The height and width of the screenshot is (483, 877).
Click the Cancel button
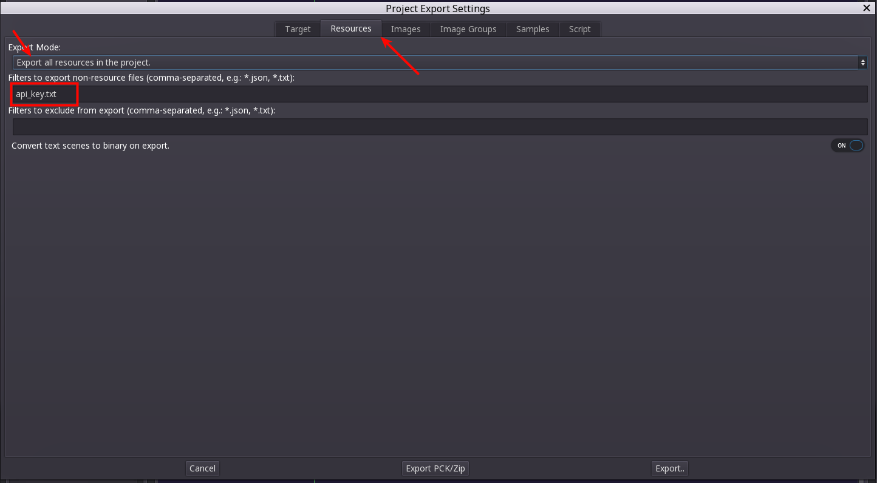pyautogui.click(x=202, y=468)
